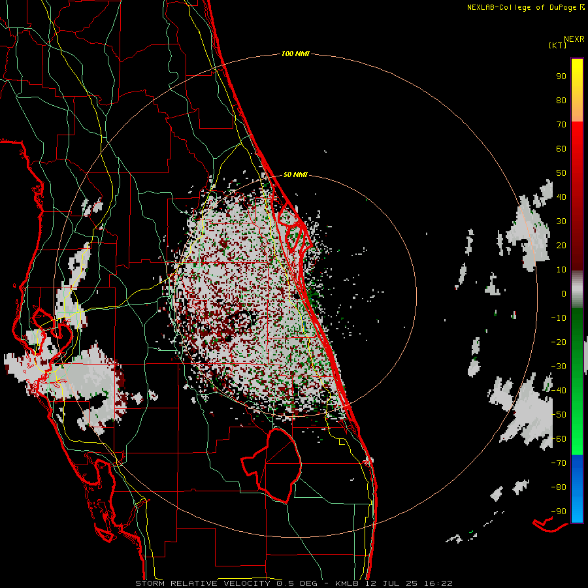
Task: Pick the gray zero-velocity segment of color bar
Action: point(577,289)
